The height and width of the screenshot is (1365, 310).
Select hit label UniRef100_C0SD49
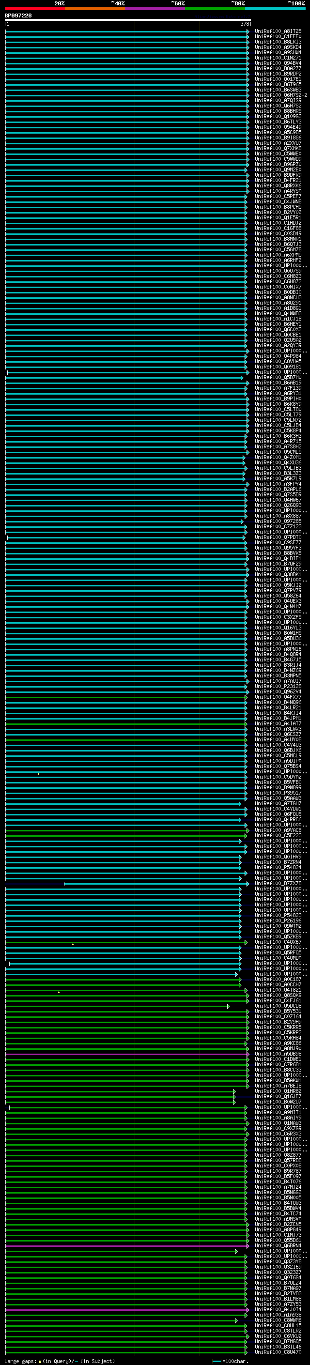[278, 234]
